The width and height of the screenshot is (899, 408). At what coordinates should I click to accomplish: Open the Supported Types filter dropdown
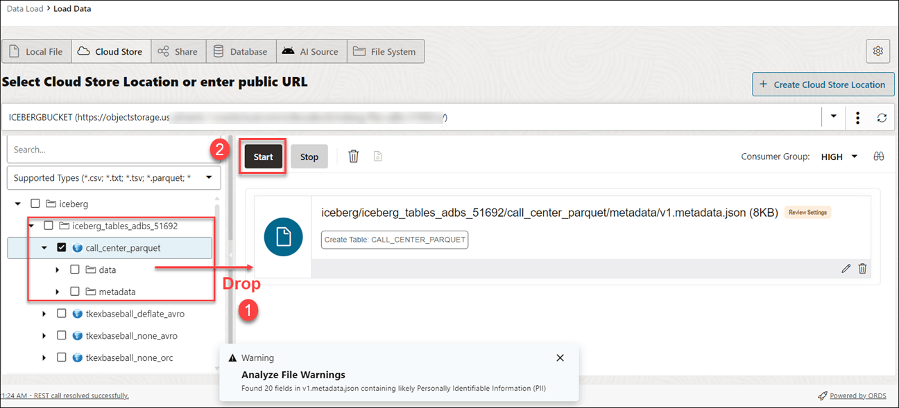click(x=114, y=178)
